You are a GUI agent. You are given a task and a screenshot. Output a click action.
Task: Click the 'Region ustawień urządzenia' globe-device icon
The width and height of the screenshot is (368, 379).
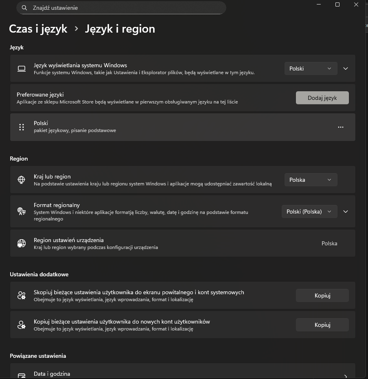22,243
